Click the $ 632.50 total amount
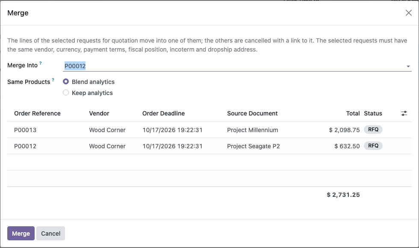This screenshot has width=419, height=248. tap(347, 146)
